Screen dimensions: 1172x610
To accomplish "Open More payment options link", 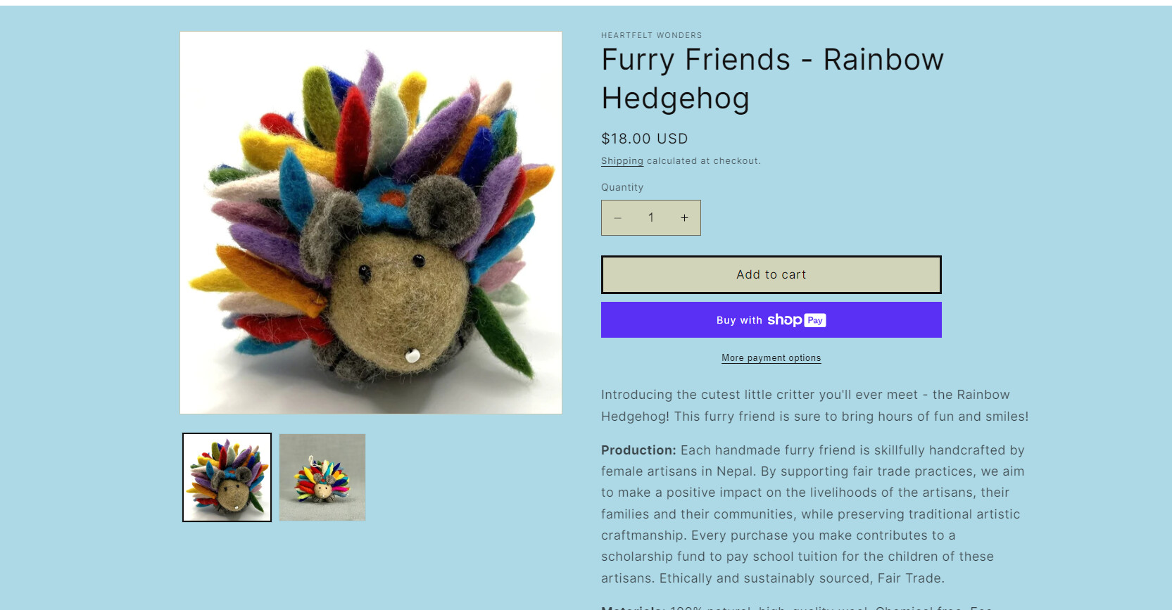I will pyautogui.click(x=771, y=358).
